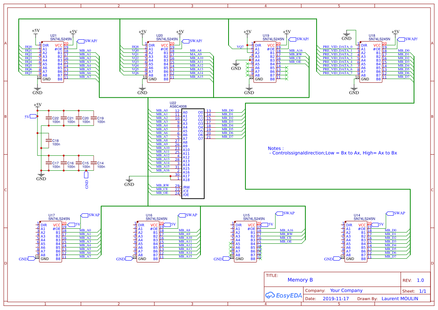The width and height of the screenshot is (438, 310).
Task: Click the +5V power symbol above the capacitor bank
Action: tap(37, 105)
